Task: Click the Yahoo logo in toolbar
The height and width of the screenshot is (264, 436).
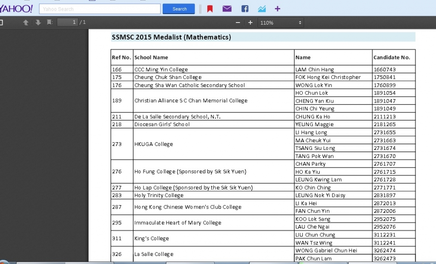Action: coord(16,9)
